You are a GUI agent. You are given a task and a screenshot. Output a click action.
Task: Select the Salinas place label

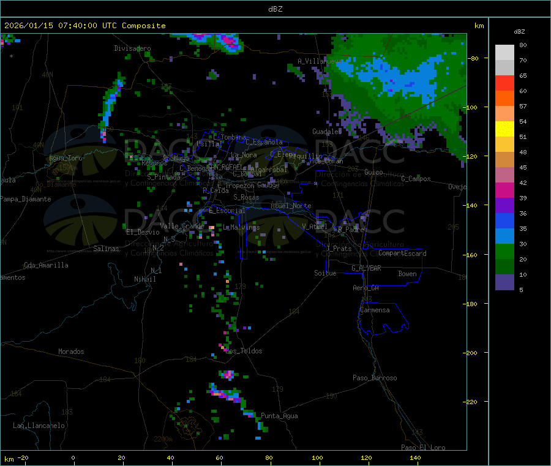[106, 249]
